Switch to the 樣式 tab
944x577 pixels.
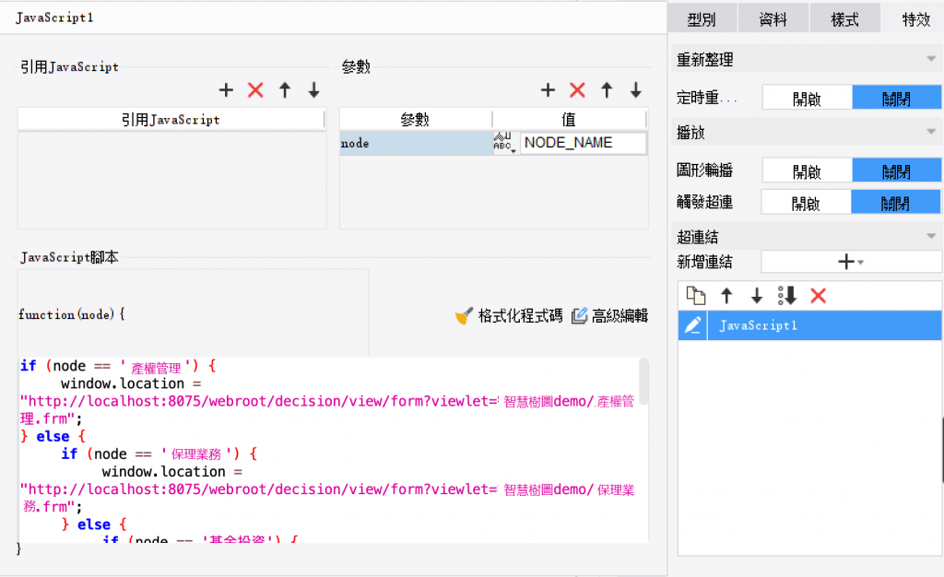[x=844, y=19]
